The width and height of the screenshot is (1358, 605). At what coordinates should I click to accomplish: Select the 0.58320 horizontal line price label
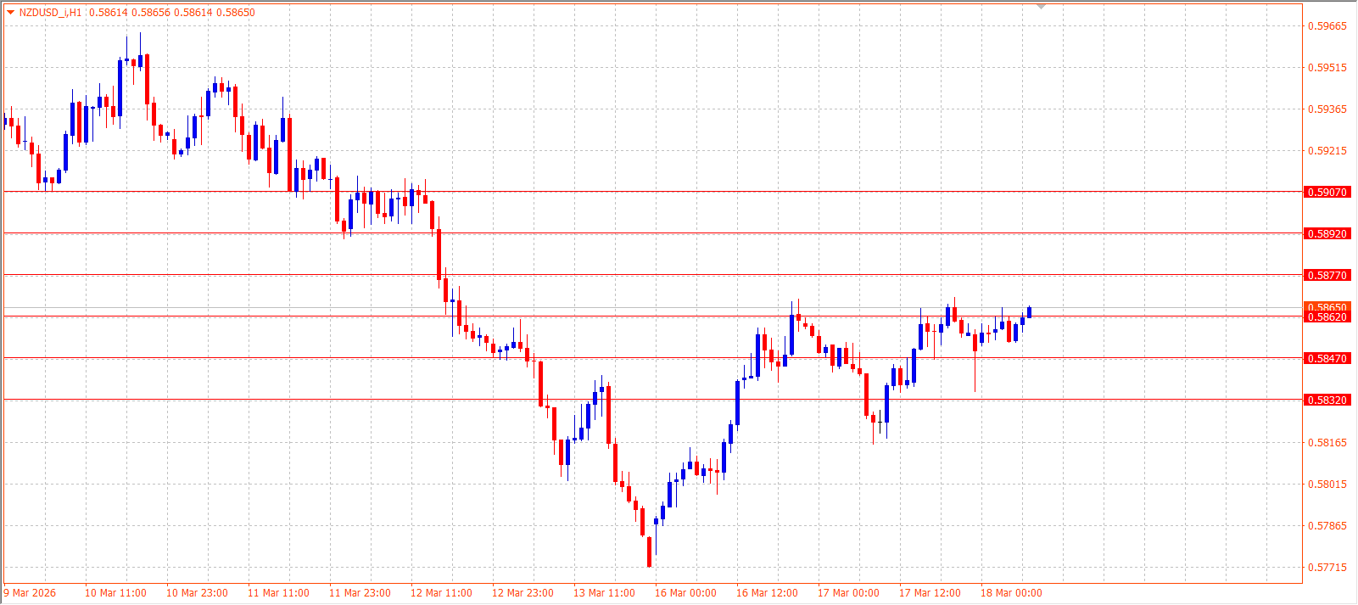[1327, 401]
